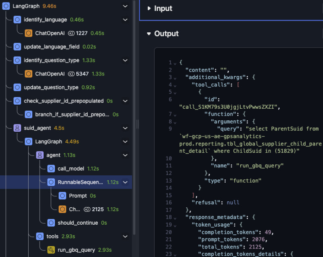Click the purple agent icon at 1.13s
Viewport: 323px width, 257px height.
[x=40, y=155]
